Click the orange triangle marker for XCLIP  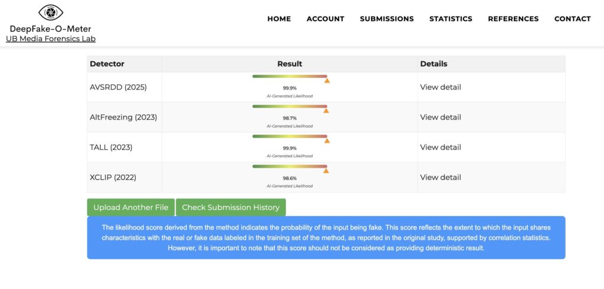point(326,171)
